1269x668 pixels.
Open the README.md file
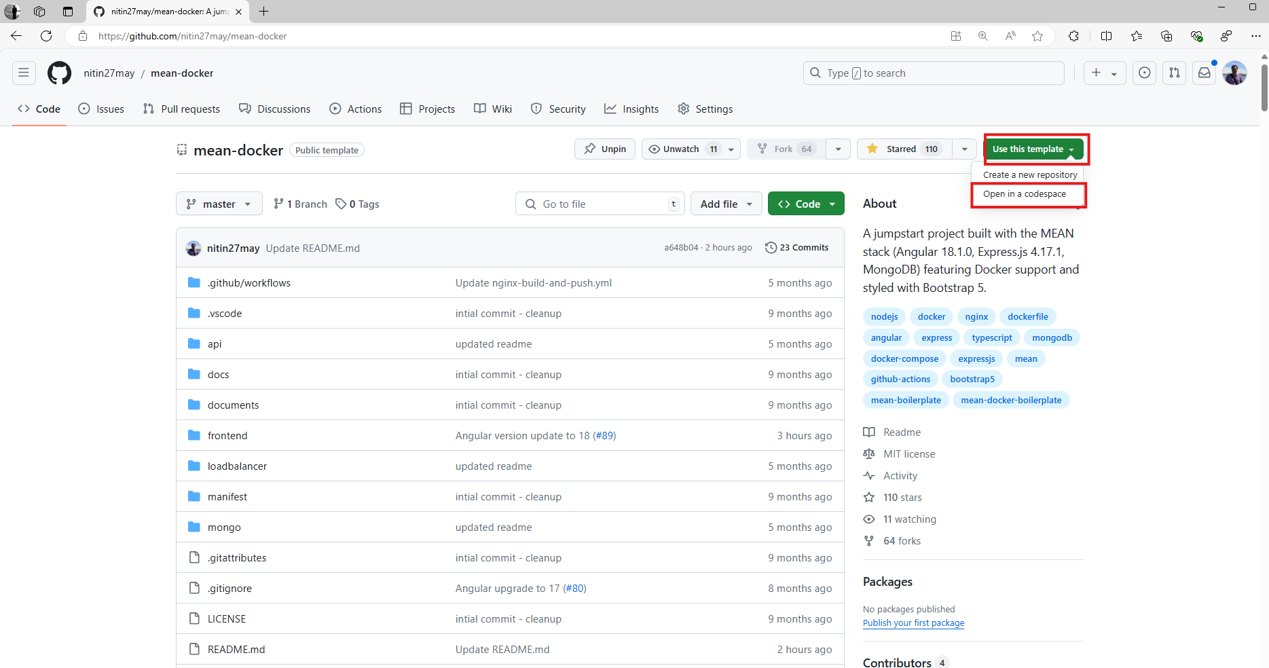pos(236,650)
